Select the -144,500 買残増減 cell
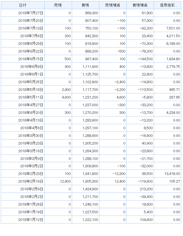This screenshot has height=236, width=183. [145, 59]
